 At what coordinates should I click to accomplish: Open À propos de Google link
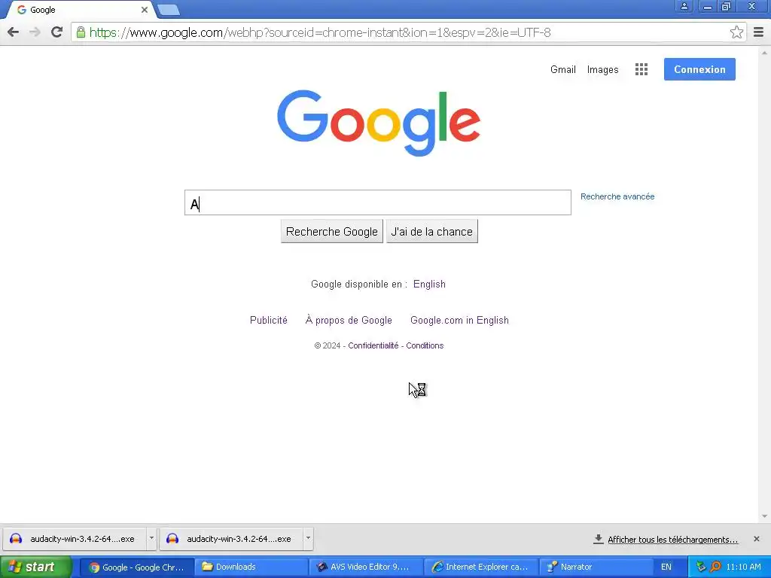click(x=349, y=321)
